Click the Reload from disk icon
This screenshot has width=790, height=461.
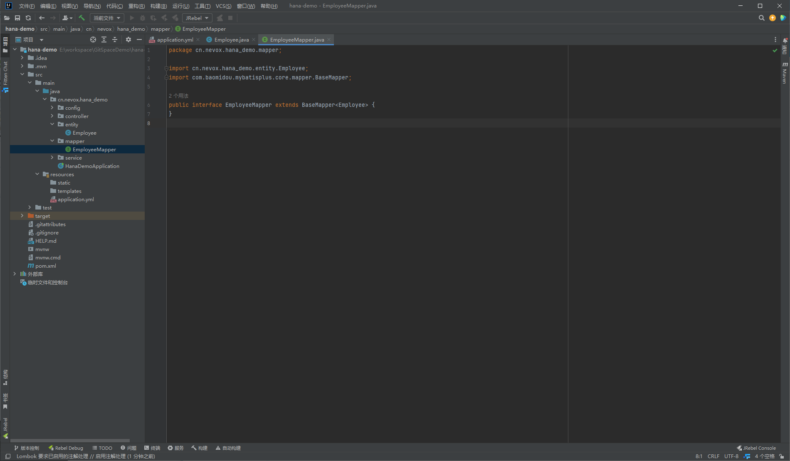28,18
